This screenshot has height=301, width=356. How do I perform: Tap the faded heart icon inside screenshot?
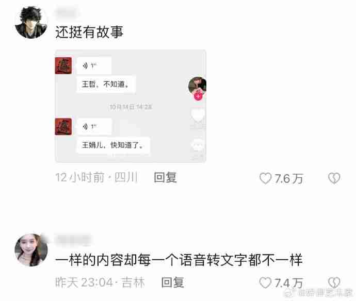198,115
